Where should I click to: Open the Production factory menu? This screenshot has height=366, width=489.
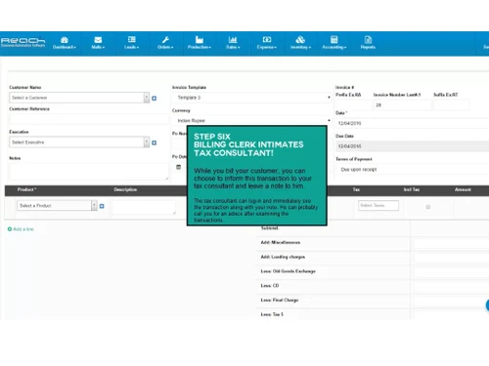200,43
